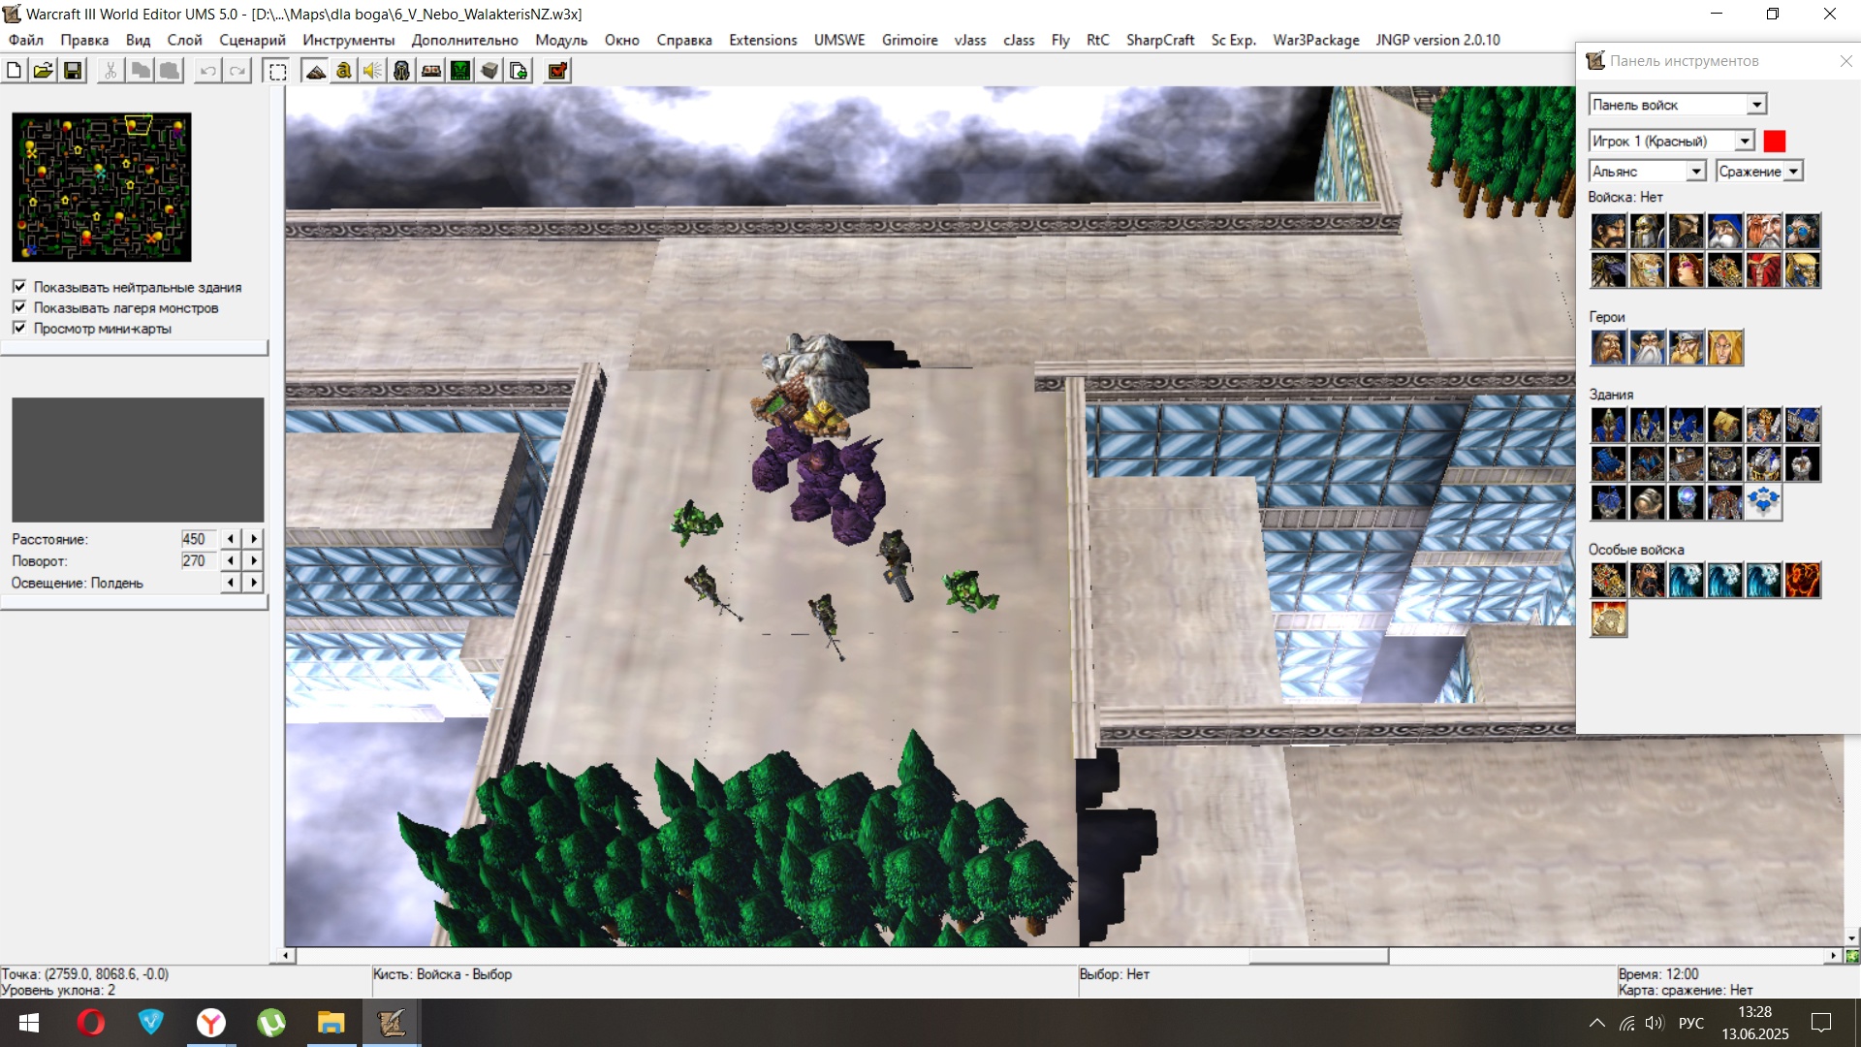Open the Инструменты menu
The height and width of the screenshot is (1047, 1861).
point(348,40)
